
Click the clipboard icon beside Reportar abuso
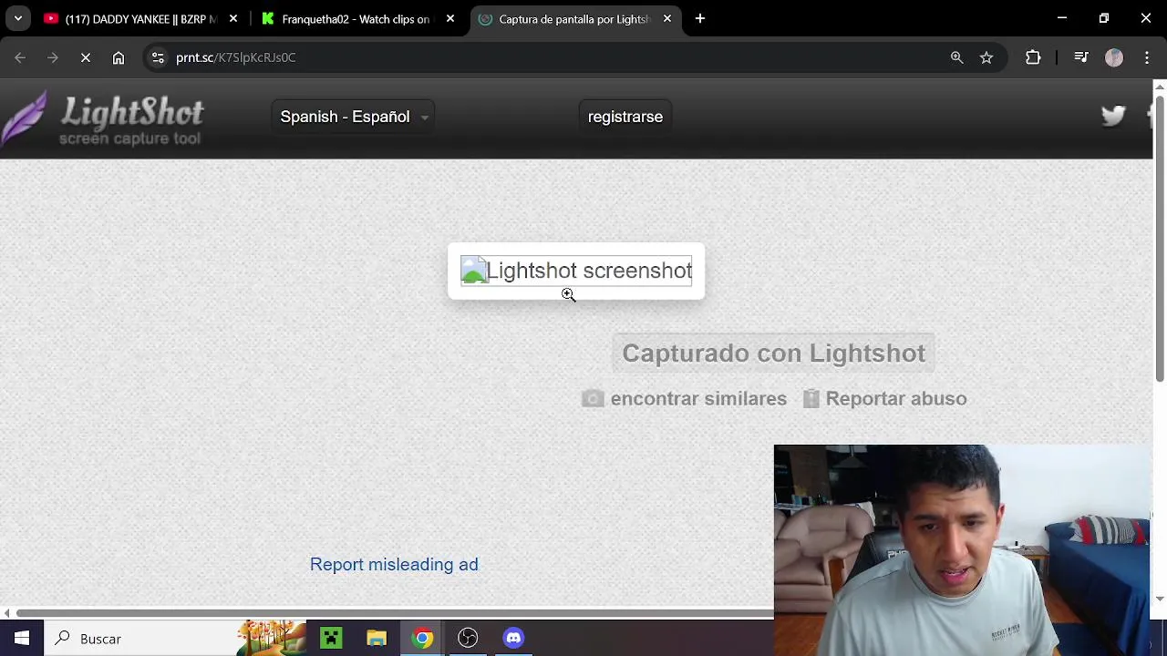[811, 398]
